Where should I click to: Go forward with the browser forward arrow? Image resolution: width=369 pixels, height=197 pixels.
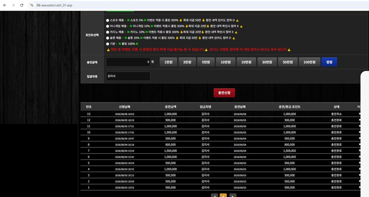pyautogui.click(x=13, y=5)
